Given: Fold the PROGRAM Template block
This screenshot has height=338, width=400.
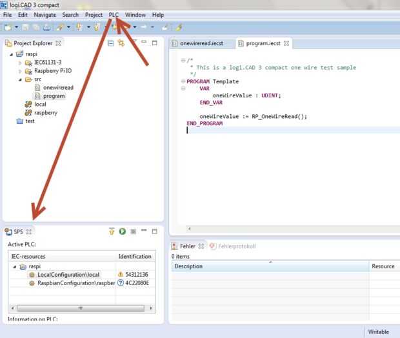Looking at the screenshot, I should tap(183, 81).
